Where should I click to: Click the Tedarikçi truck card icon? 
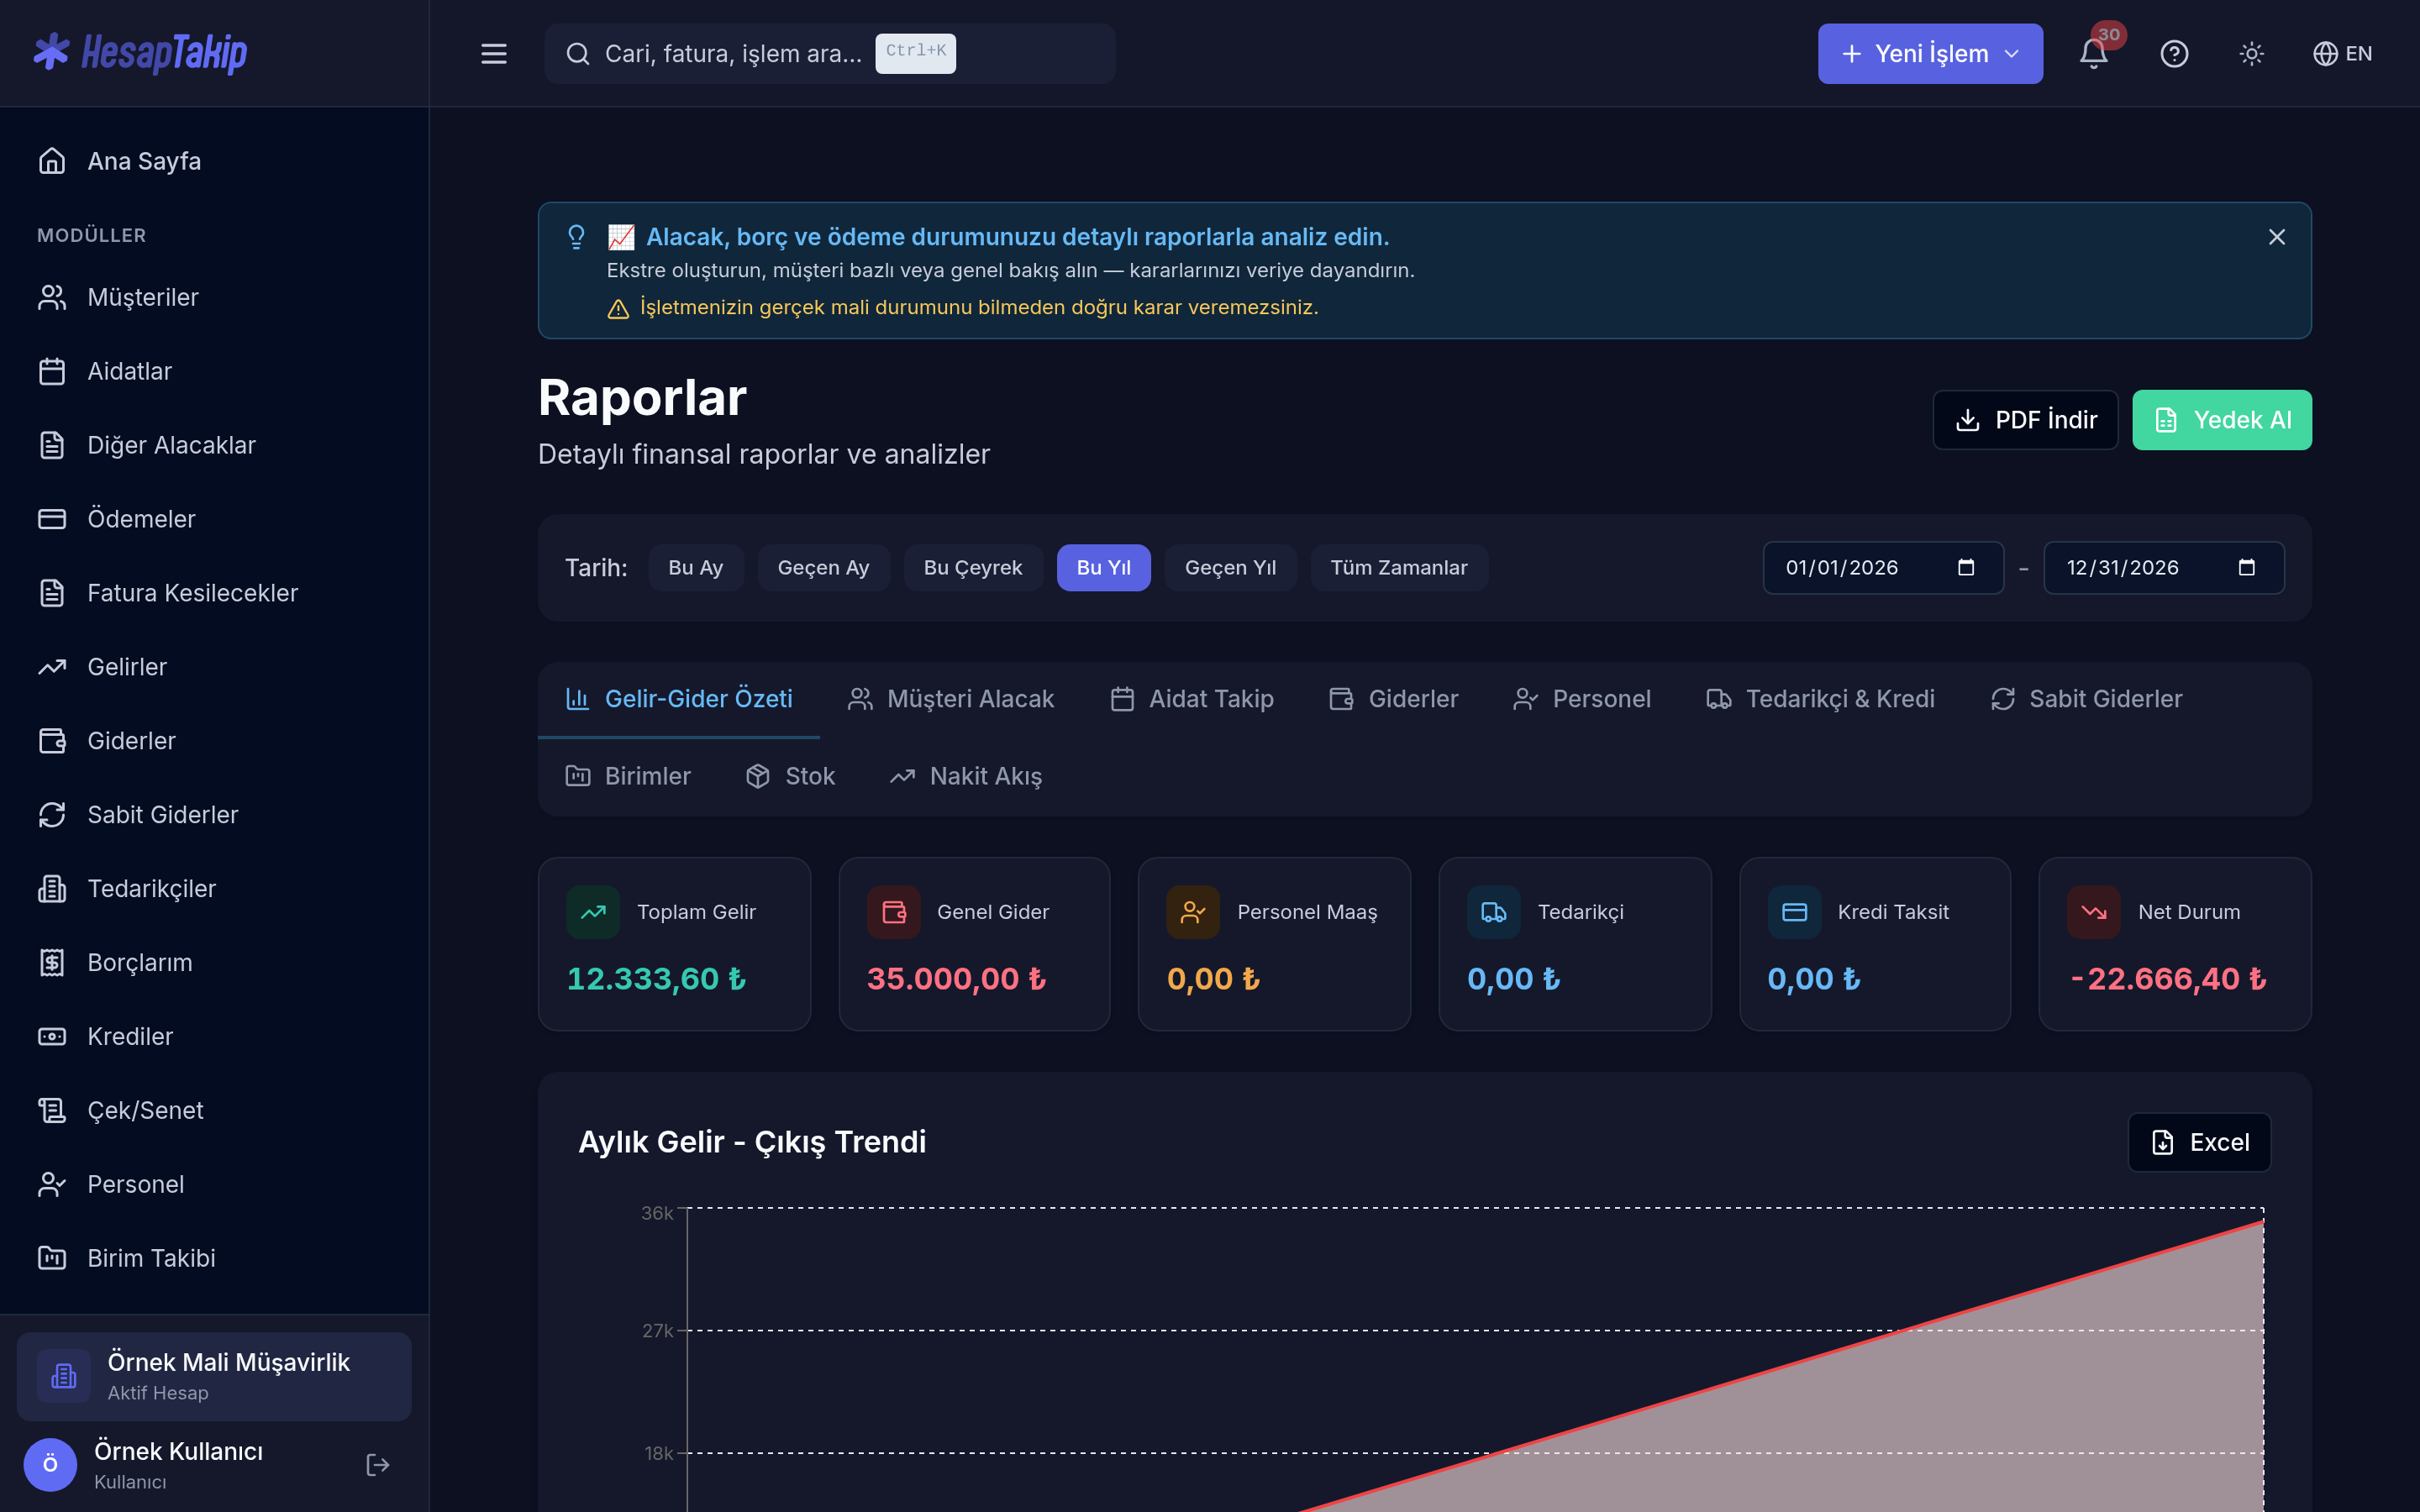(x=1494, y=912)
